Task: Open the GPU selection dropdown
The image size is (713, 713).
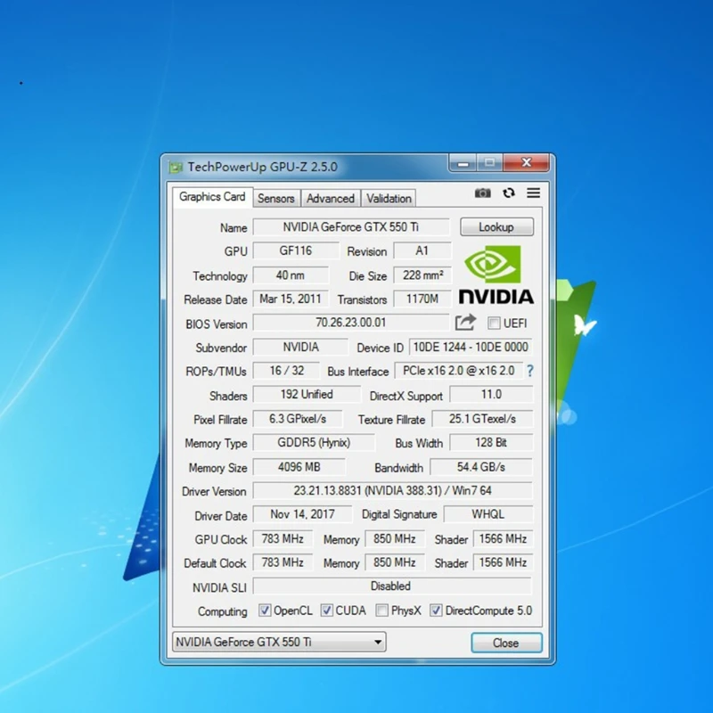Action: (x=279, y=642)
